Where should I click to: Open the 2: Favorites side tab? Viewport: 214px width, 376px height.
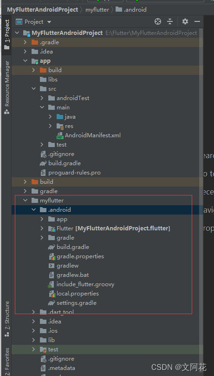coord(7,362)
